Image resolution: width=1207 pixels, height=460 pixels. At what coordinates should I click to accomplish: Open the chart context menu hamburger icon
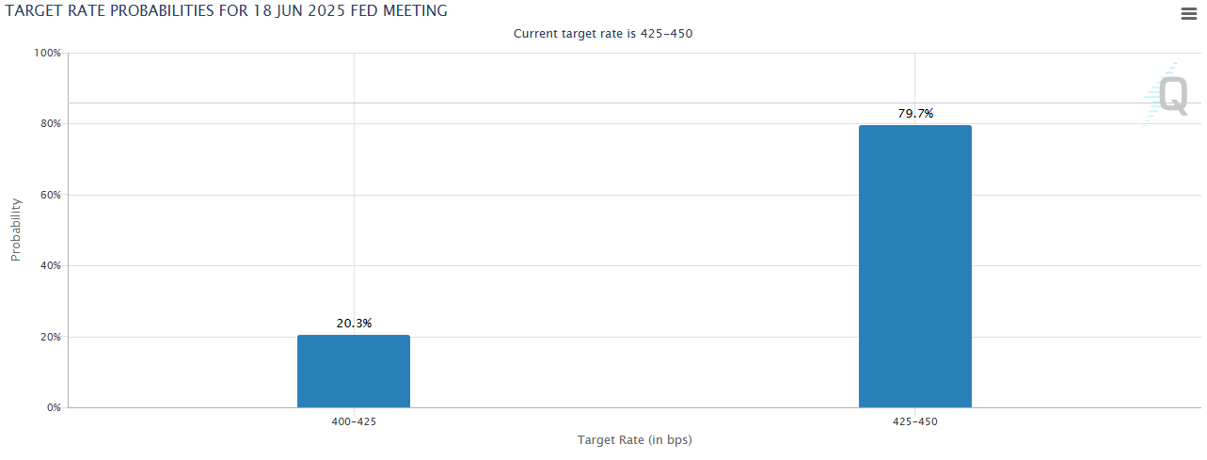[1187, 13]
